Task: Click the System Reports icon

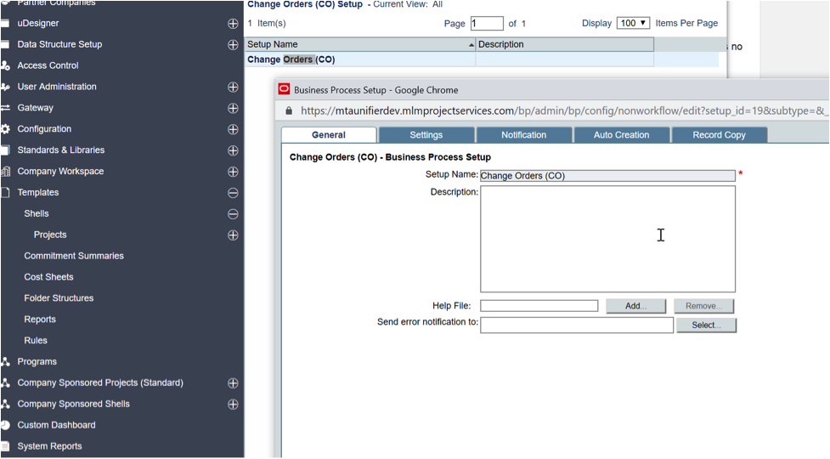Action: [x=5, y=446]
